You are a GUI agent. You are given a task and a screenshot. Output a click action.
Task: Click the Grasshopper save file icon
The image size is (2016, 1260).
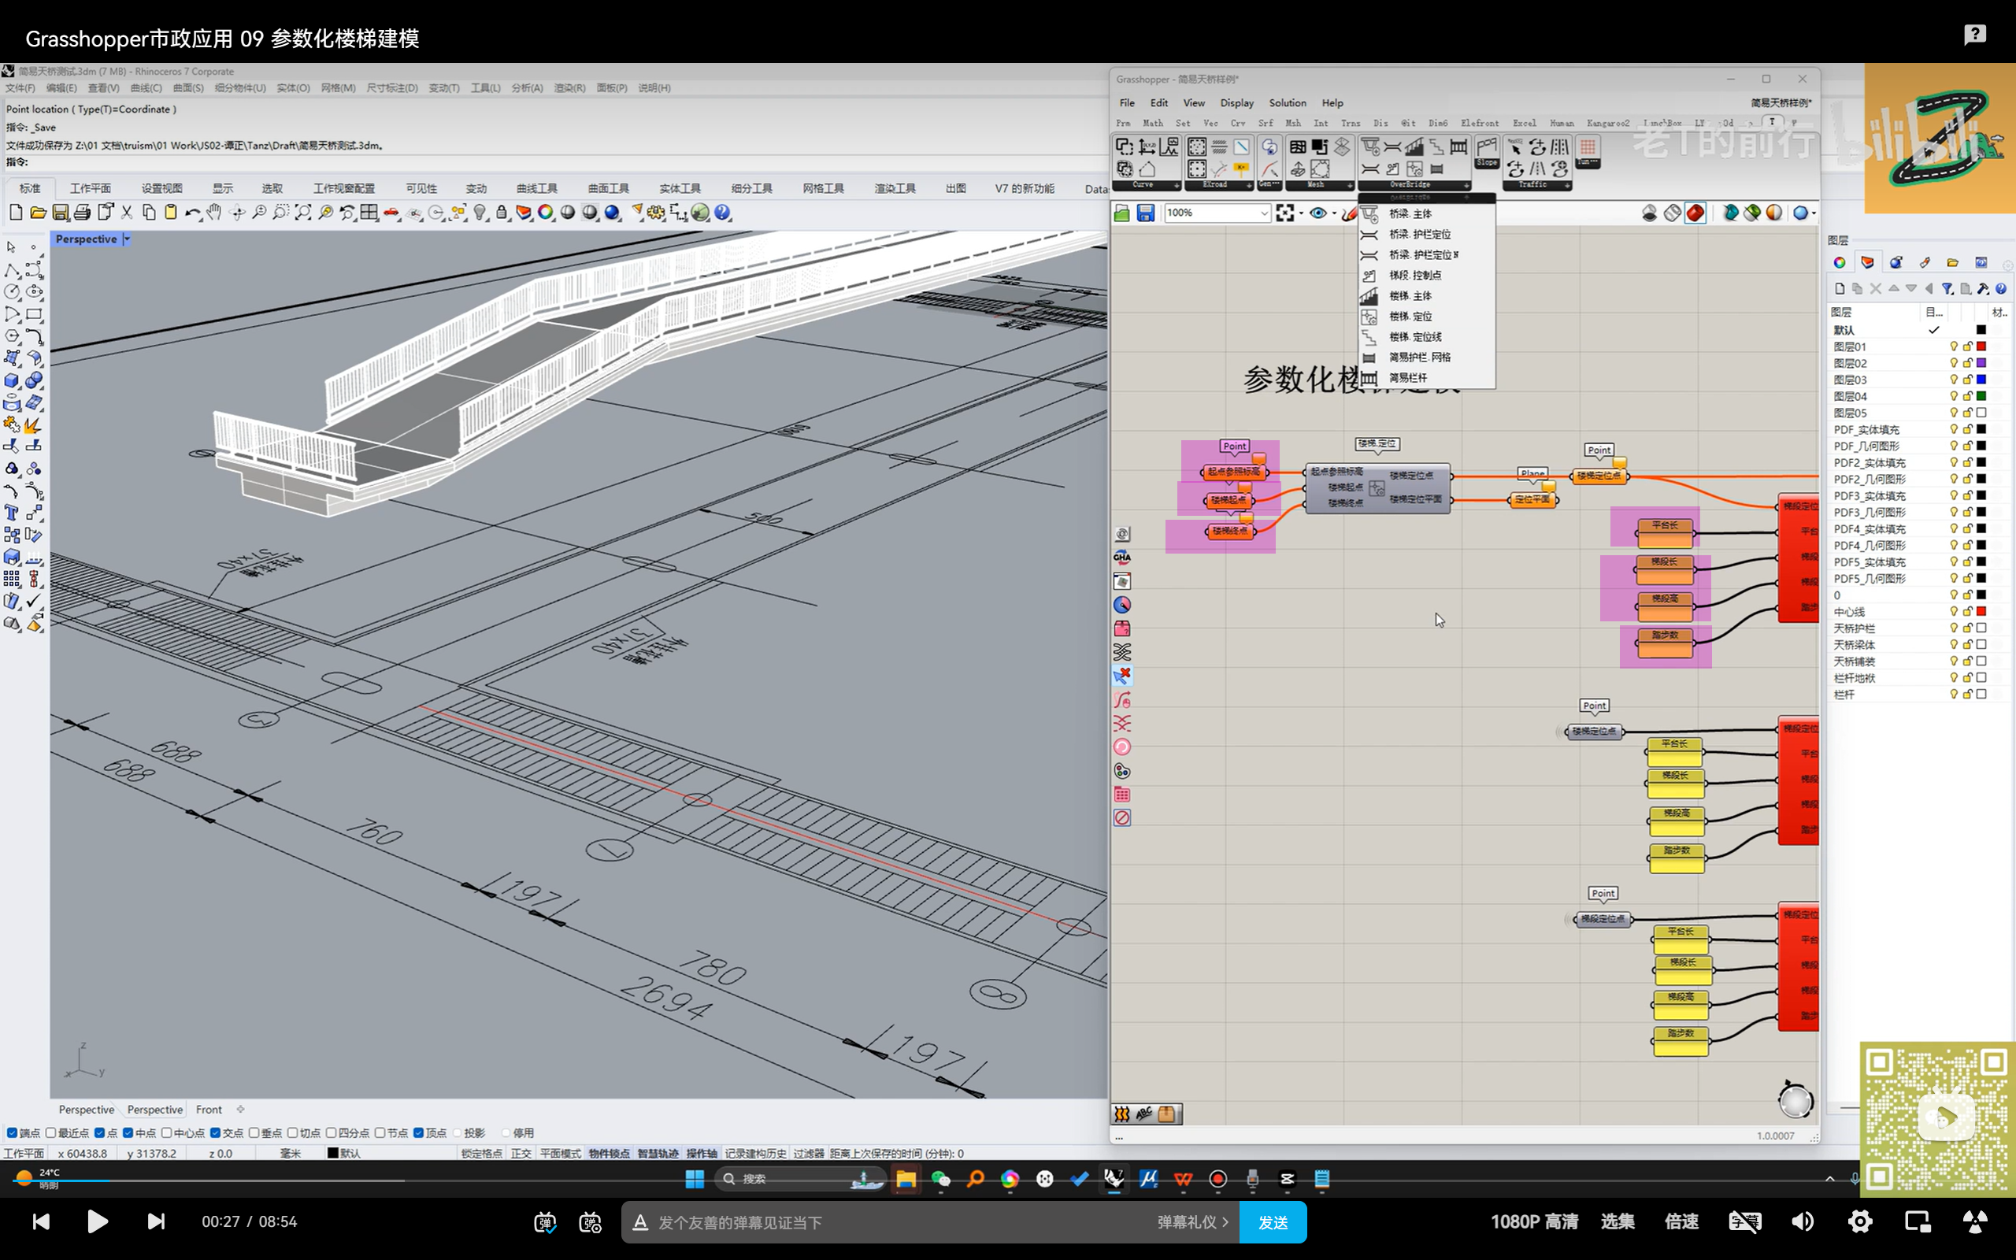tap(1146, 213)
